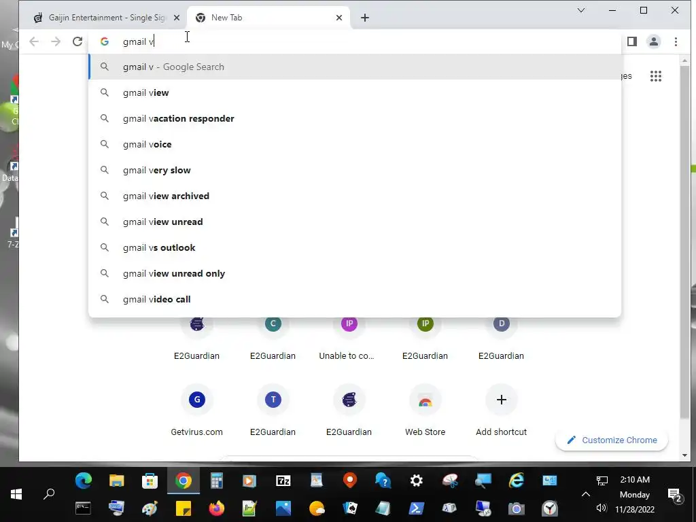The height and width of the screenshot is (522, 696).
Task: Go back to previous page
Action: point(34,41)
